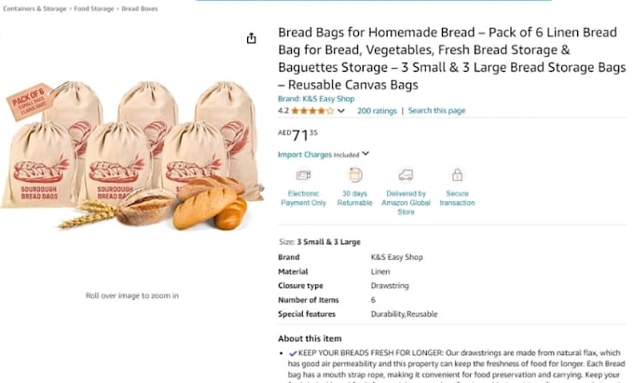Screen dimensions: 634x383
Task: Click the share icon above product image
Action: coord(251,38)
